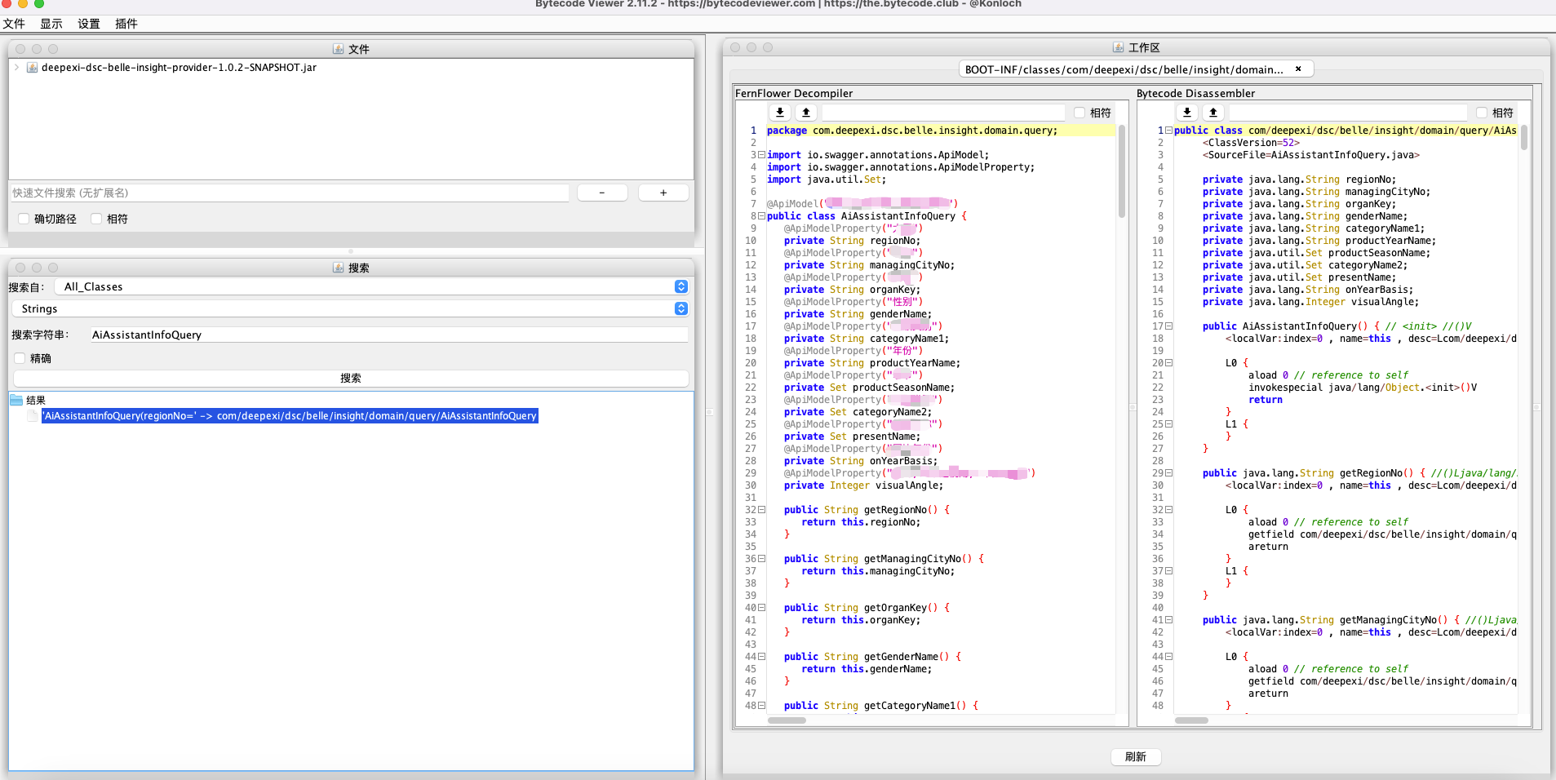Open the All_Classes search scope dropdown
The image size is (1556, 780).
pyautogui.click(x=371, y=286)
